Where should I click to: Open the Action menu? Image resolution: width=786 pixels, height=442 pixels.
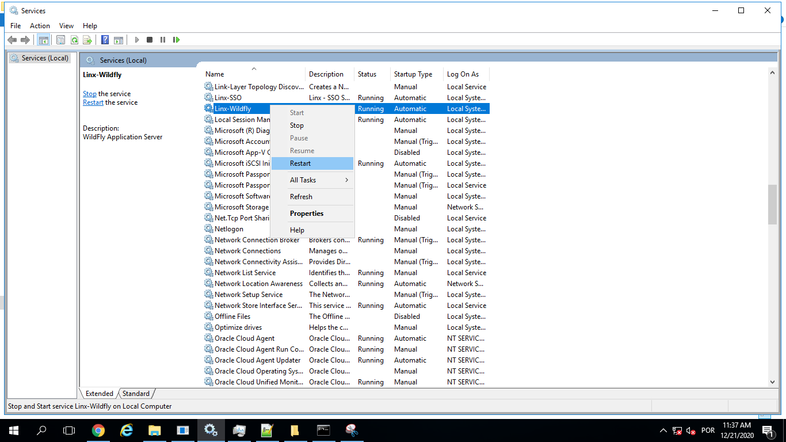40,26
